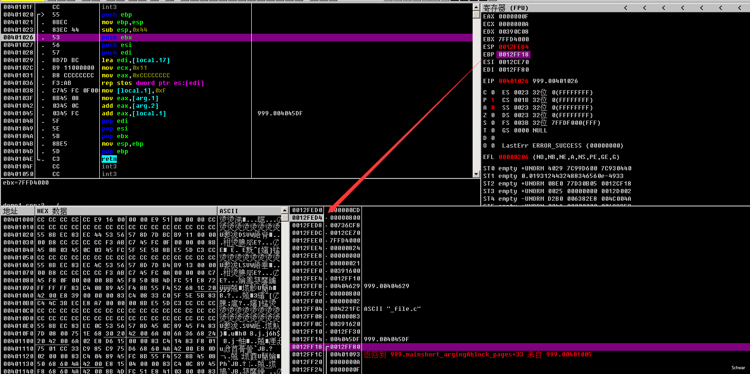Click the hex dump pane scroll-up arrow
The width and height of the screenshot is (750, 374).
285,210
